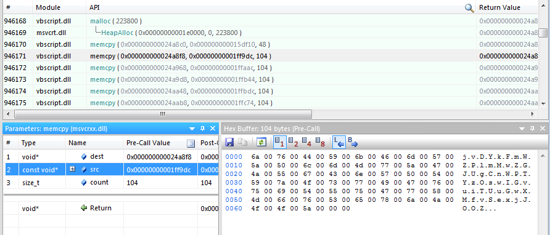Click hex offset 0060 in buffer

click(234, 209)
